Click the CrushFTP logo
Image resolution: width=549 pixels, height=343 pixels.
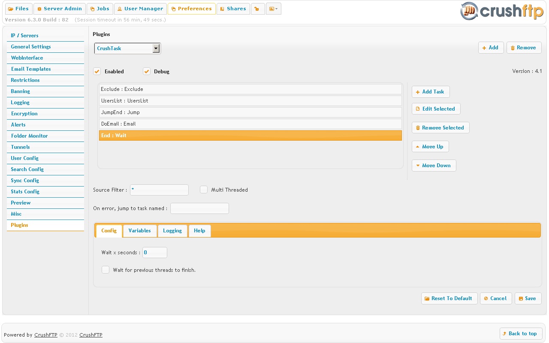tap(501, 11)
